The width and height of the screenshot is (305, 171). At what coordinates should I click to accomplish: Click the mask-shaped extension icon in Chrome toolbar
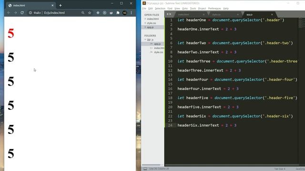pyautogui.click(x=111, y=13)
